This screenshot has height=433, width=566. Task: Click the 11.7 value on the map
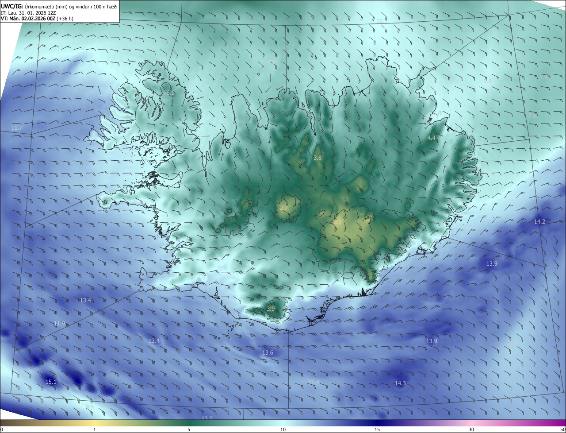coord(17,128)
